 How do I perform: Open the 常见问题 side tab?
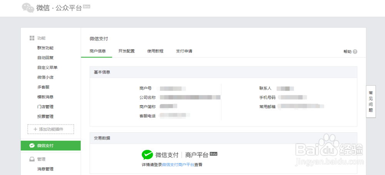click(x=371, y=101)
